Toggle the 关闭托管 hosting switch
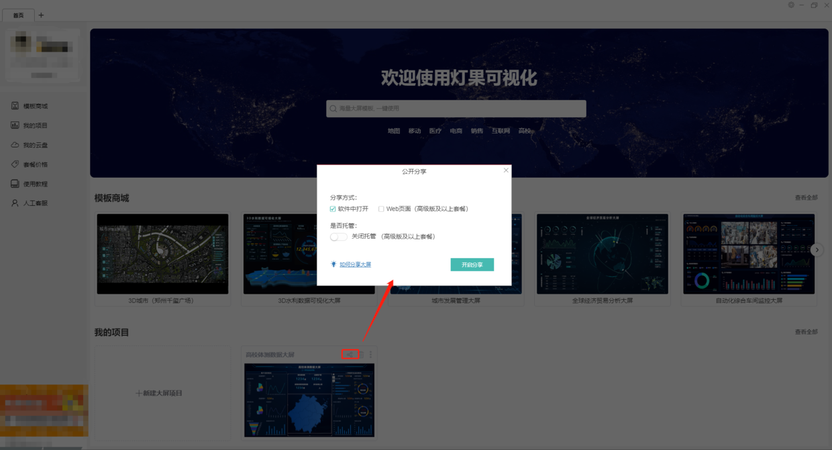 [x=339, y=237]
